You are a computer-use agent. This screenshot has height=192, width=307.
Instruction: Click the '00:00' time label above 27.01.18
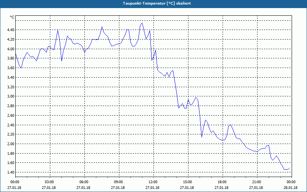pos(15,182)
